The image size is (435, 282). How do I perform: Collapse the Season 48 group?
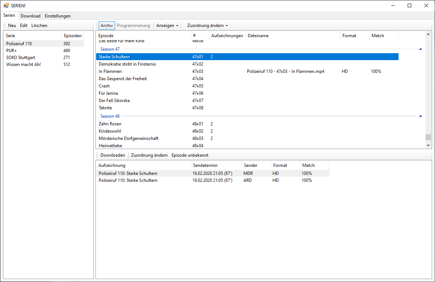(420, 116)
